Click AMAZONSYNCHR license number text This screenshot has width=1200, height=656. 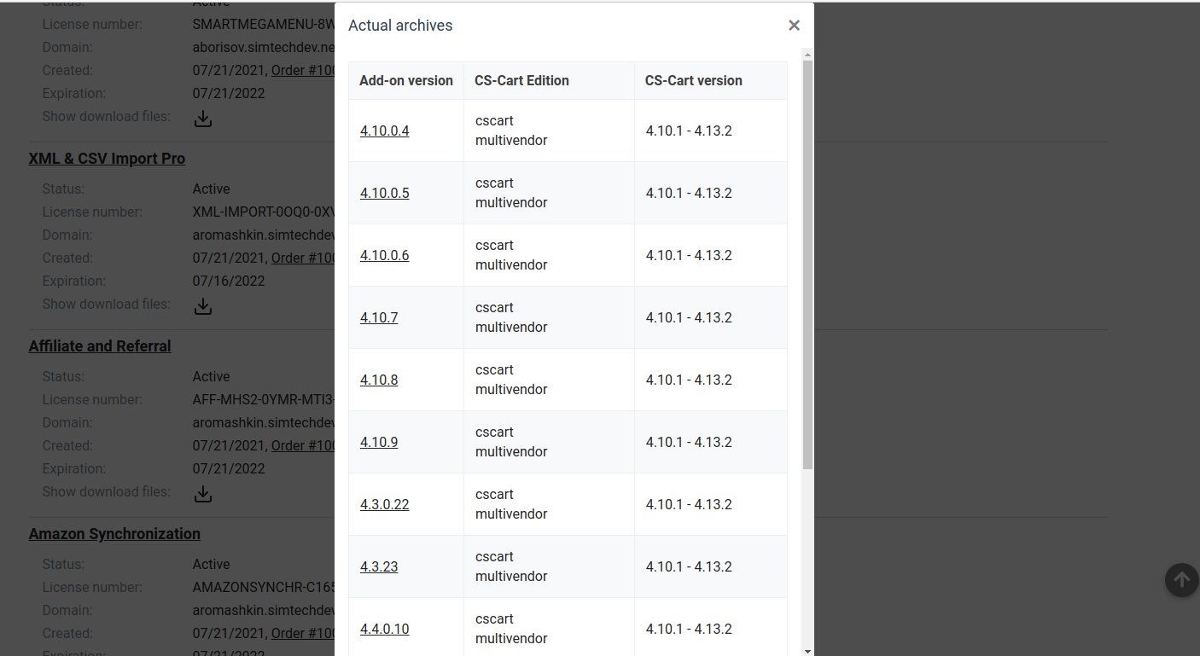click(x=264, y=587)
